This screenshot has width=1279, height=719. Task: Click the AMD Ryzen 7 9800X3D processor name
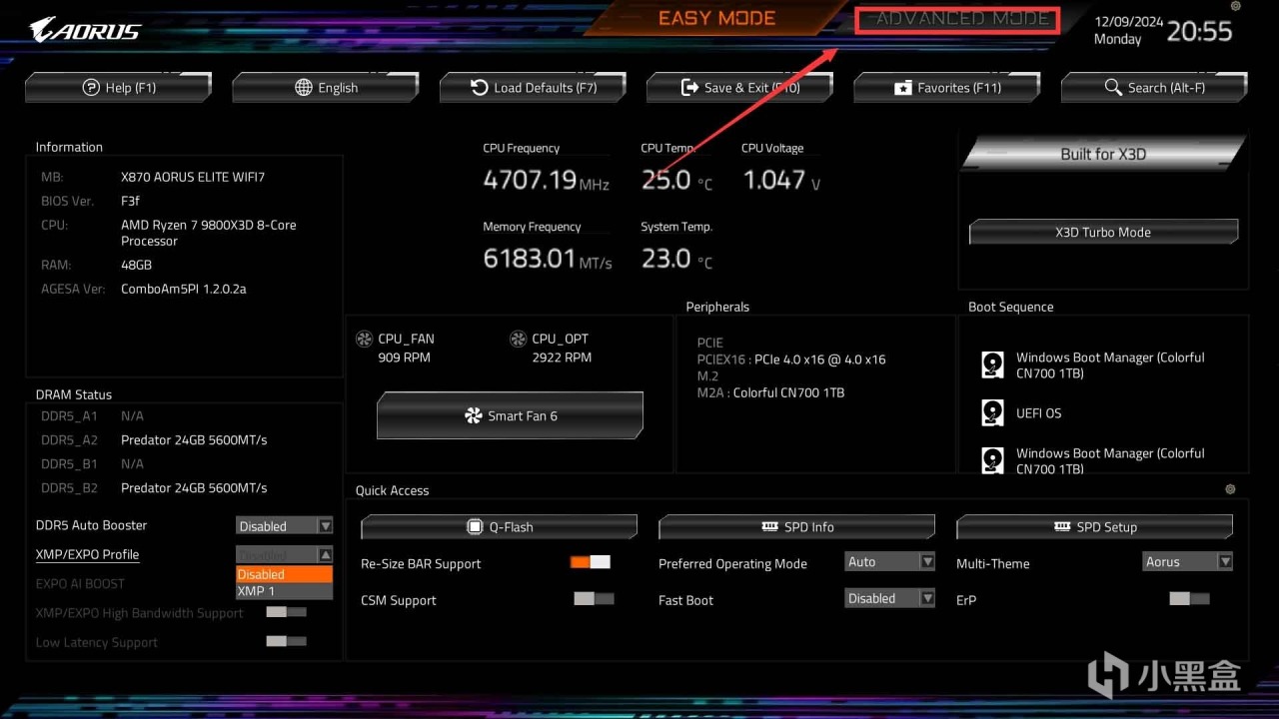click(209, 233)
